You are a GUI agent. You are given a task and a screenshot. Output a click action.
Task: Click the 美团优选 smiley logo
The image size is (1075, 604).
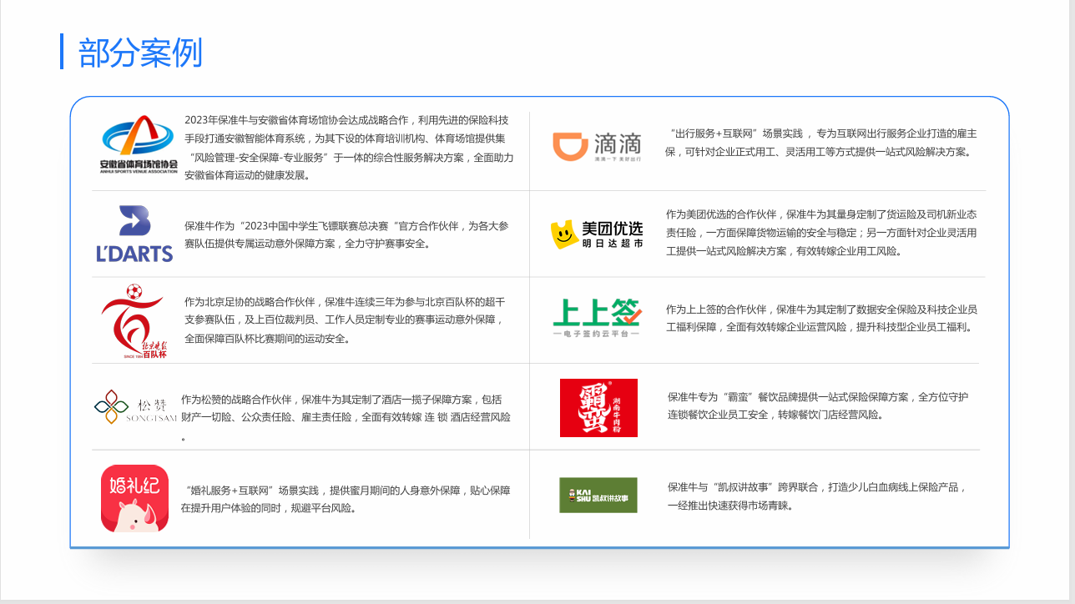coord(596,234)
